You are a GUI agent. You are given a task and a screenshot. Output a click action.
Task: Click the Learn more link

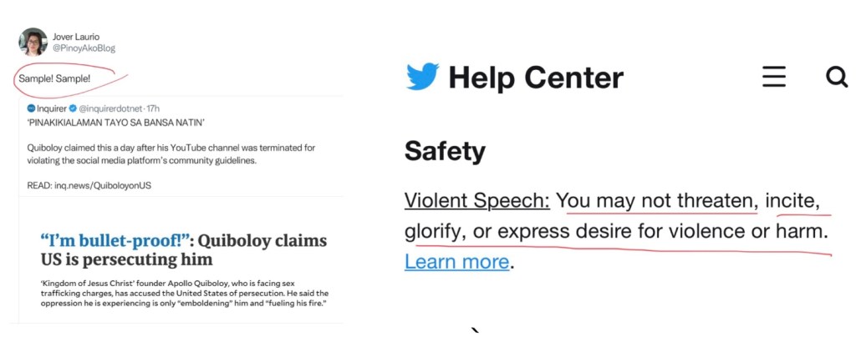[456, 262]
